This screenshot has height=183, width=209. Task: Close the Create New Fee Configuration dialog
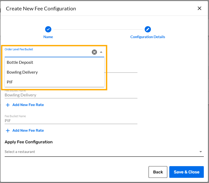pyautogui.click(x=199, y=8)
